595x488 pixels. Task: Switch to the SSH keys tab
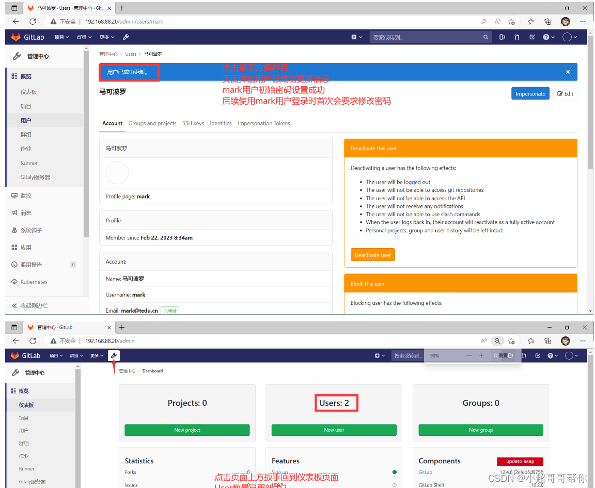pyautogui.click(x=193, y=123)
